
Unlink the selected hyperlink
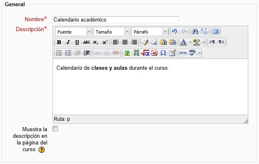click(x=107, y=53)
